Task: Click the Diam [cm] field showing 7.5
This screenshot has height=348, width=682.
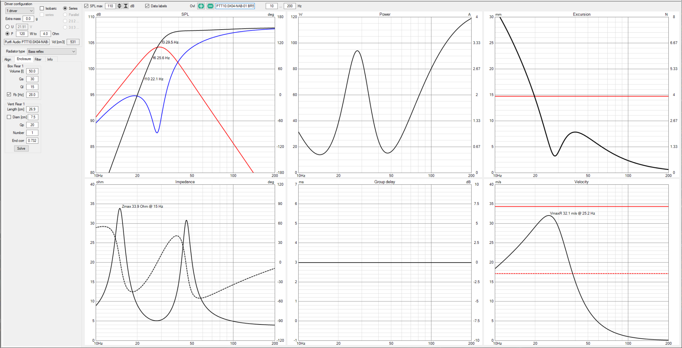Action: tap(33, 117)
